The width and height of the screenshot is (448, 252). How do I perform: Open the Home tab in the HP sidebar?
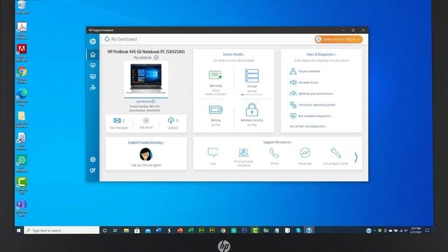(x=93, y=55)
